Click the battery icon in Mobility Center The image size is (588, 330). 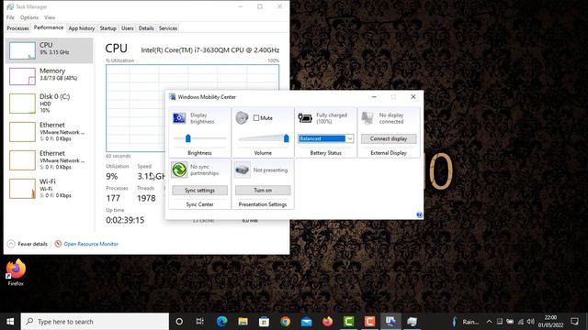[305, 118]
